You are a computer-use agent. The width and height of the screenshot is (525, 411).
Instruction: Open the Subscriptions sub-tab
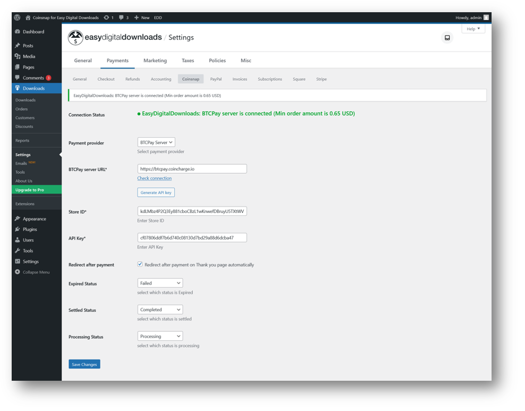tap(270, 79)
